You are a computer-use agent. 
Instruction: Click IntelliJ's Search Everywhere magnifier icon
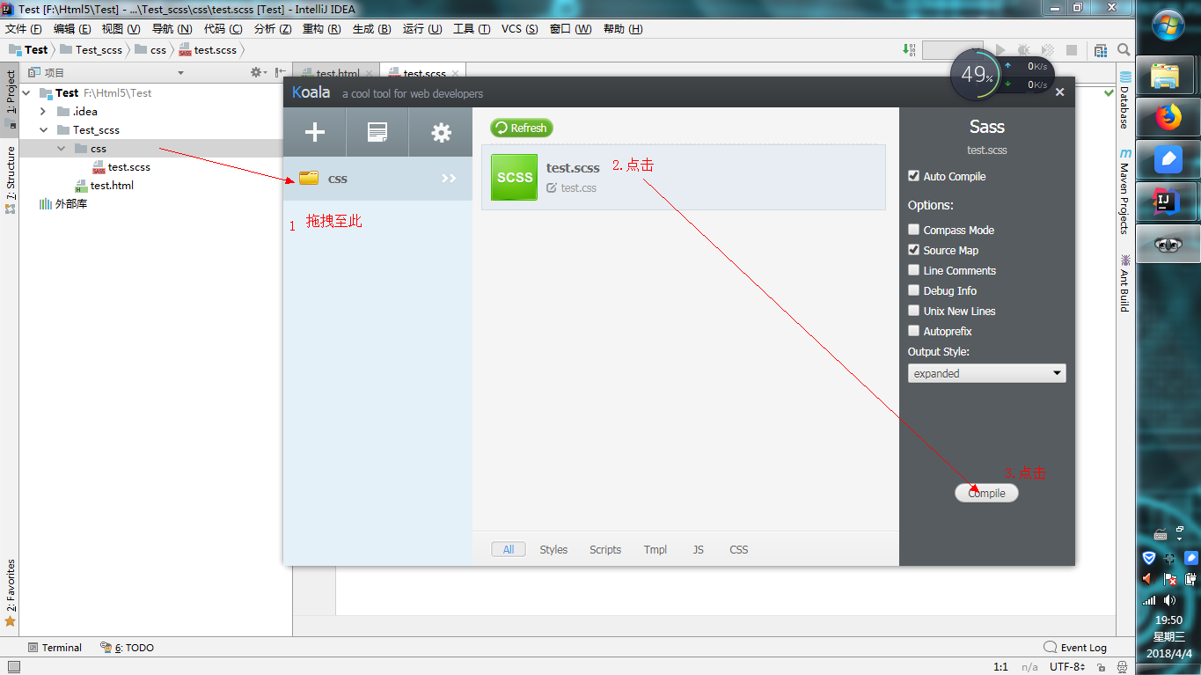pyautogui.click(x=1124, y=50)
